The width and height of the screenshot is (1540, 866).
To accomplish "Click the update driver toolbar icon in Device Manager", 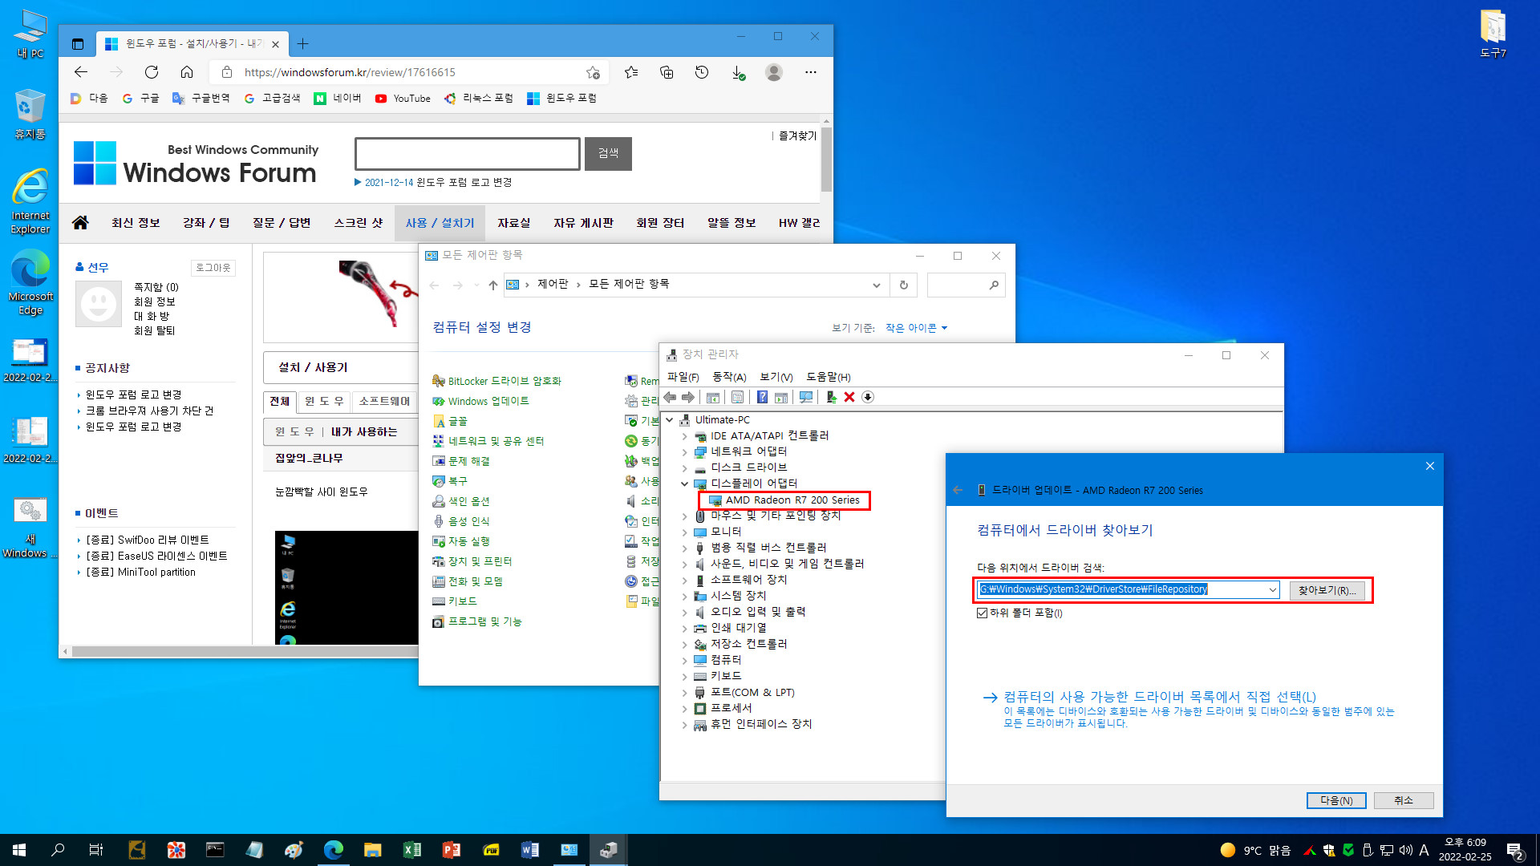I will tap(831, 397).
